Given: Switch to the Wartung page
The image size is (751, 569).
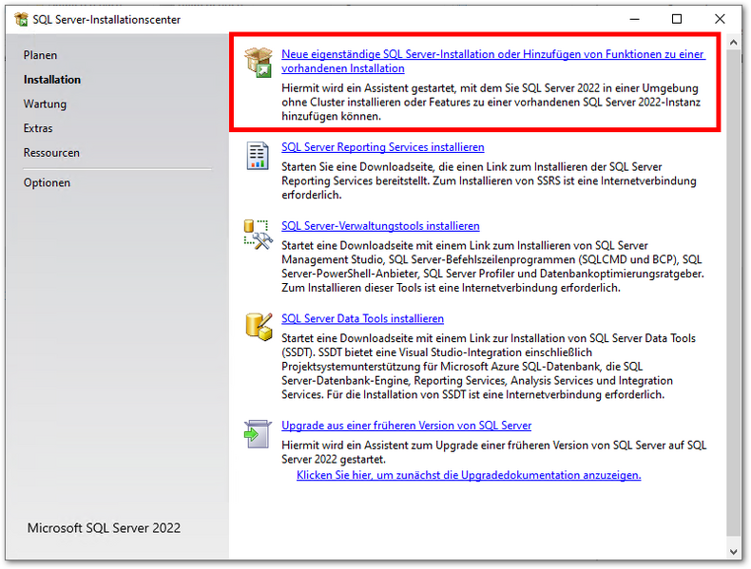Looking at the screenshot, I should coord(45,104).
